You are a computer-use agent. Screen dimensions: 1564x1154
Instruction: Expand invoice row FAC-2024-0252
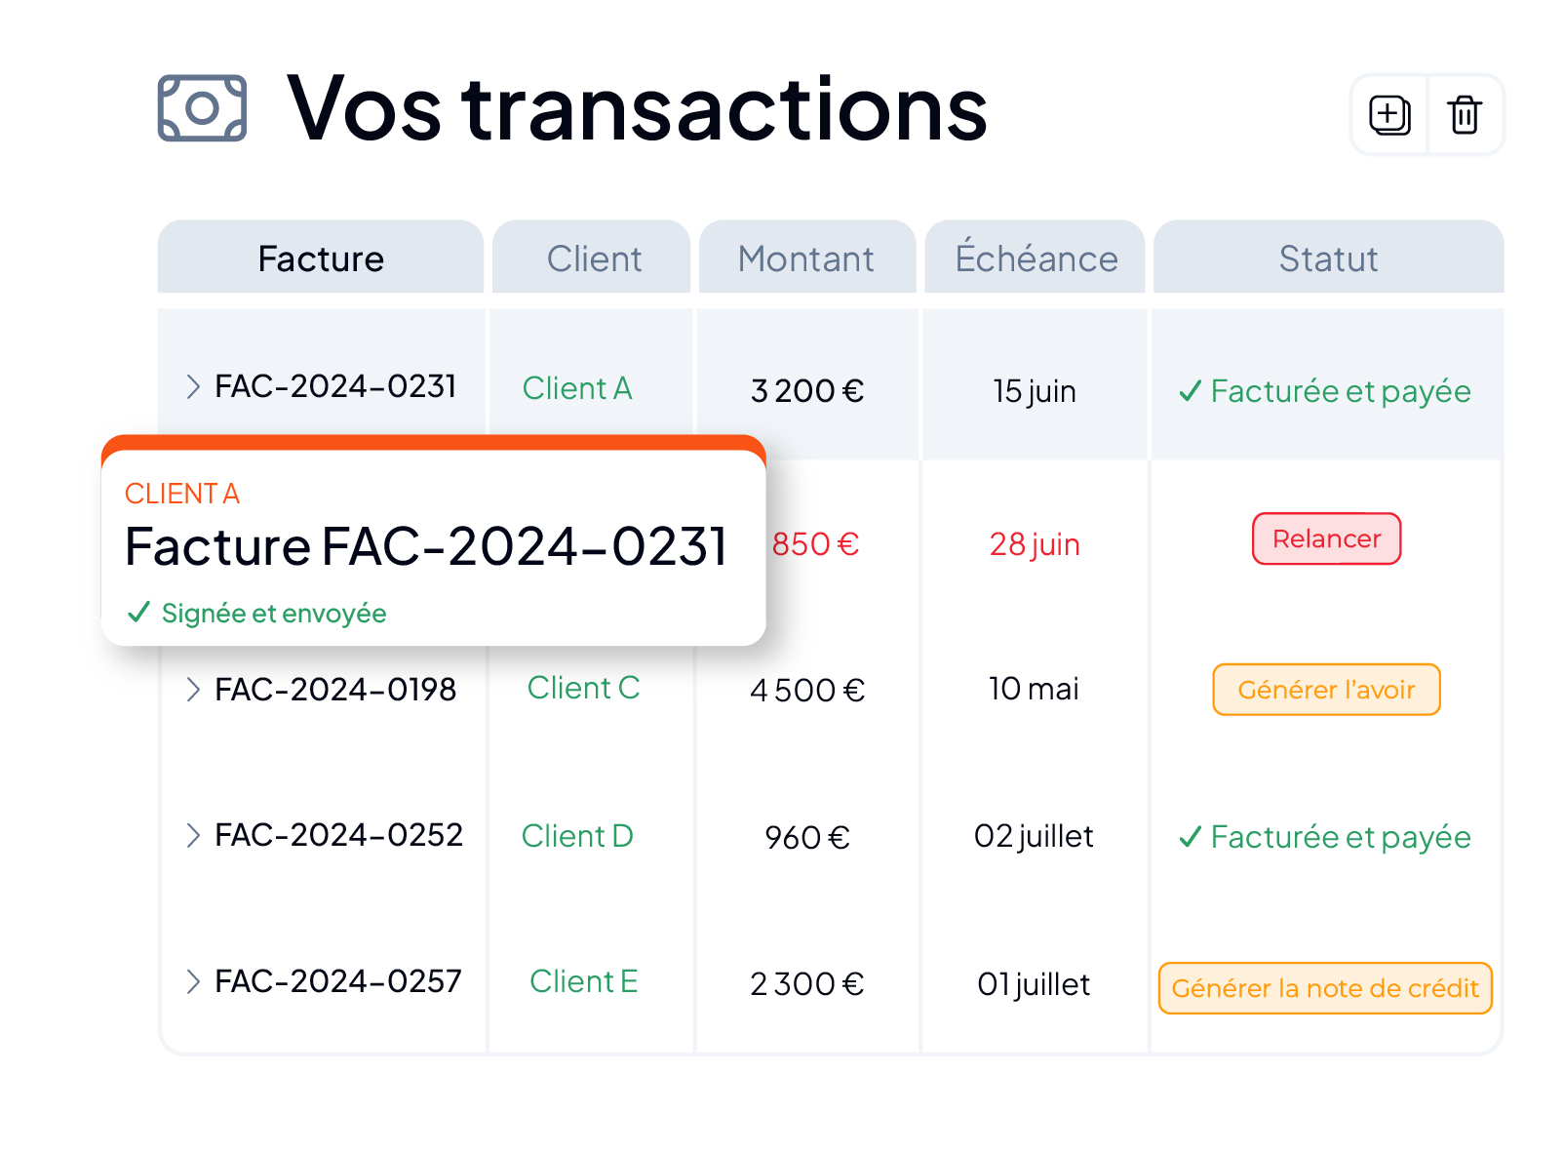click(x=193, y=835)
